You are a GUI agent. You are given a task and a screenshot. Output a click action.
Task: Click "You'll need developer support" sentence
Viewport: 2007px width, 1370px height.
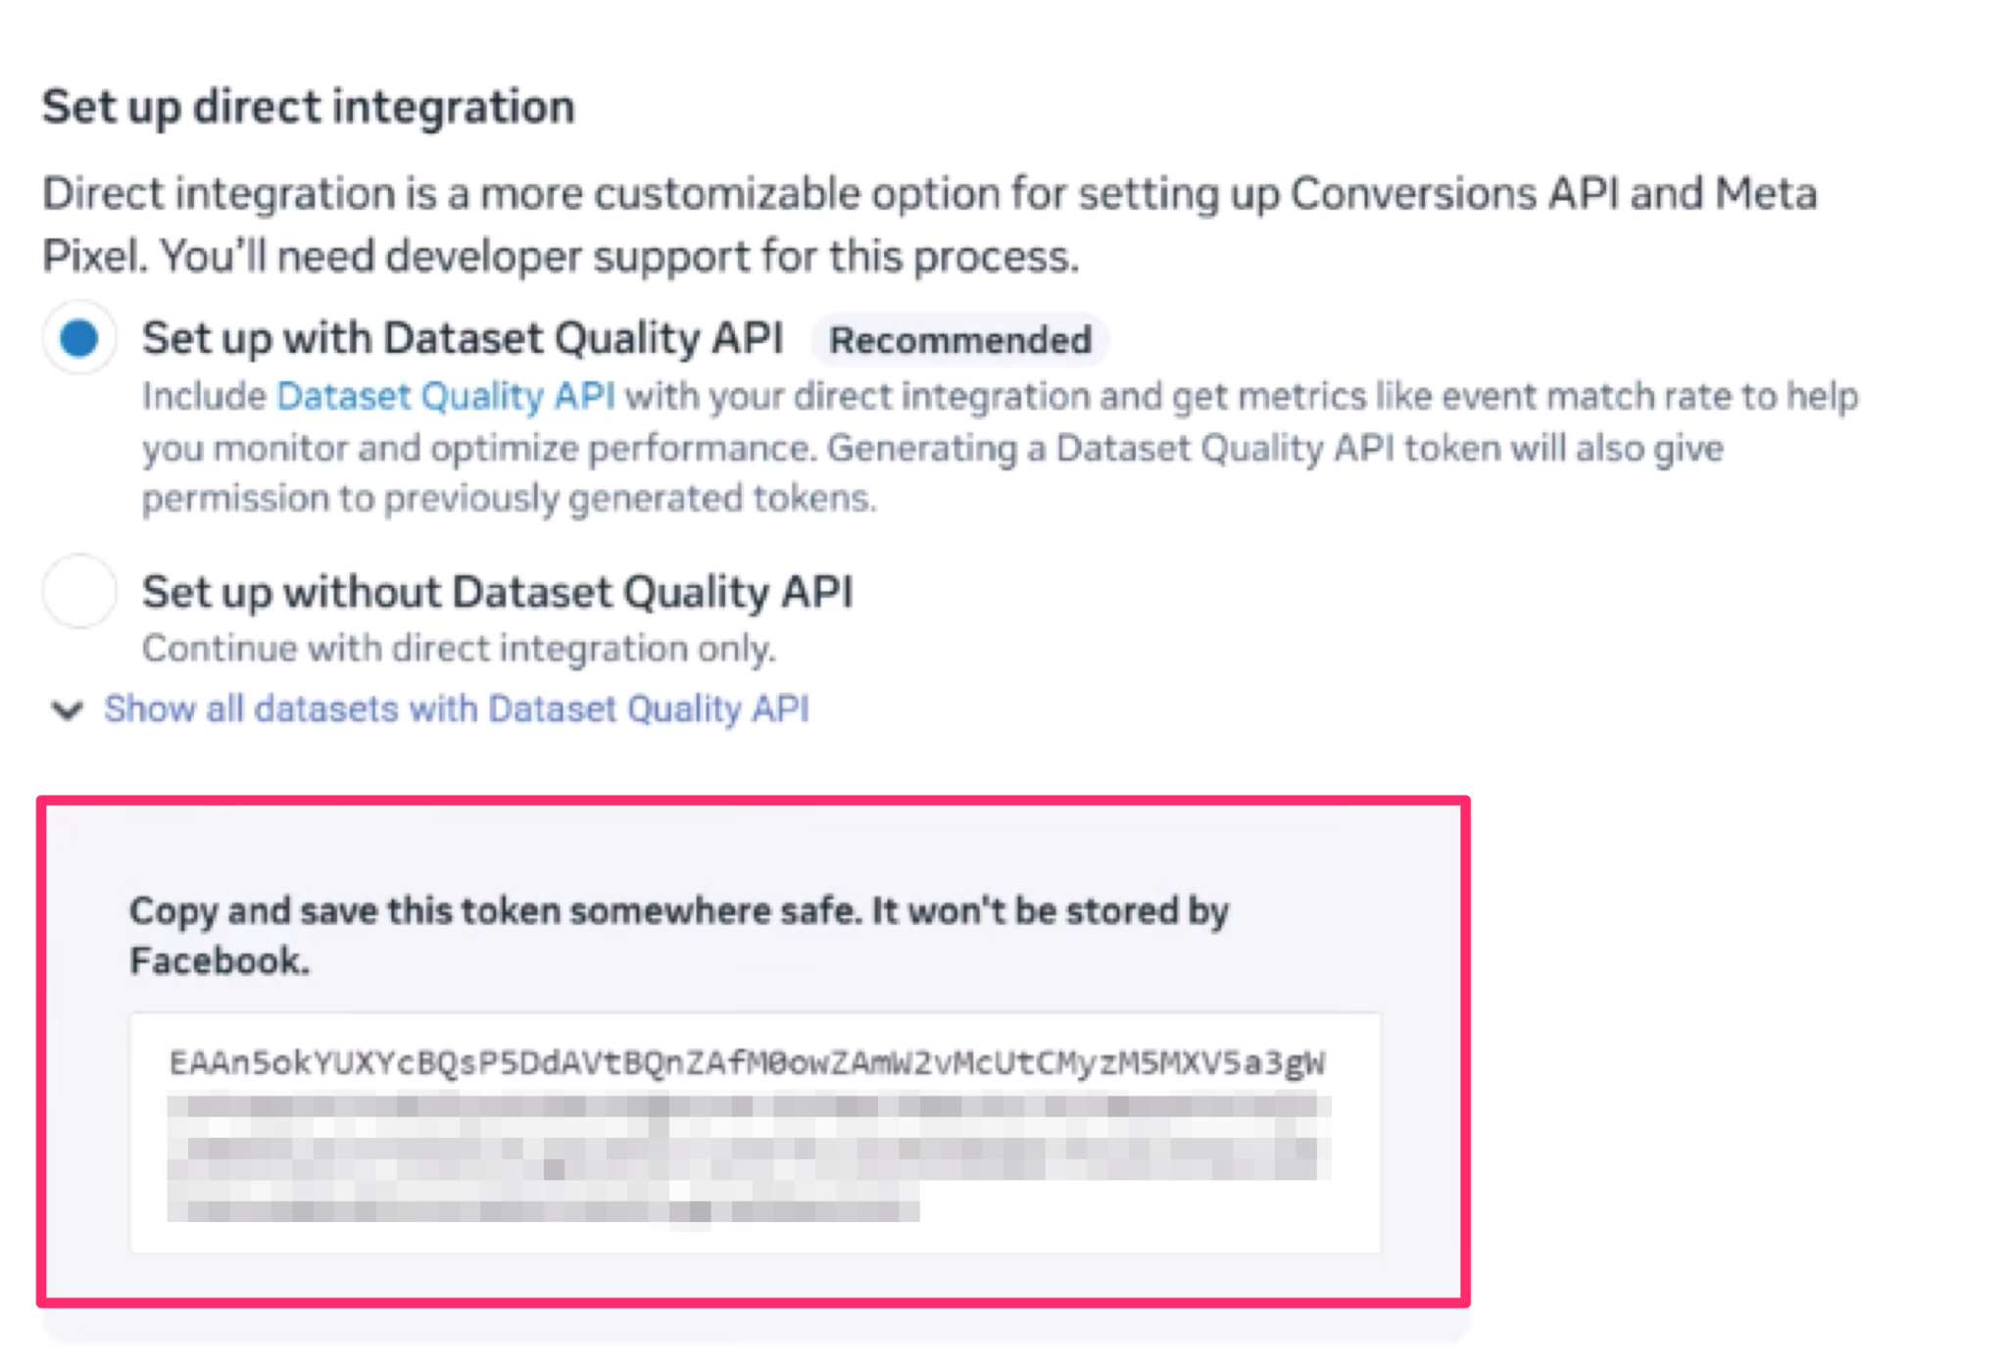coord(619,257)
